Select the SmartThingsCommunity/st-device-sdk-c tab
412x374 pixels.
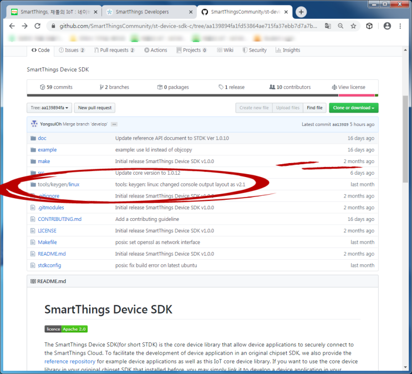click(245, 12)
